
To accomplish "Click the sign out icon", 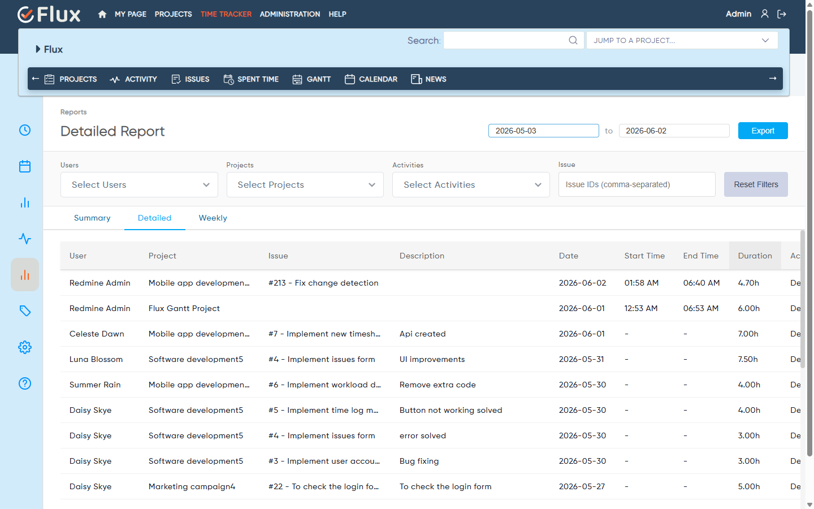I will pos(782,14).
